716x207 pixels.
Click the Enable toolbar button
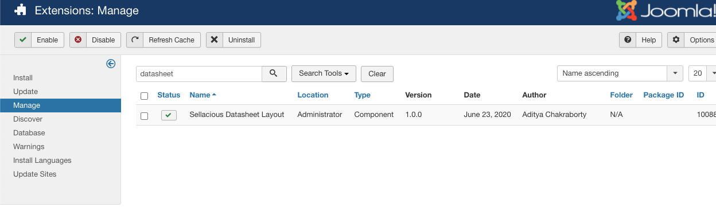[39, 40]
